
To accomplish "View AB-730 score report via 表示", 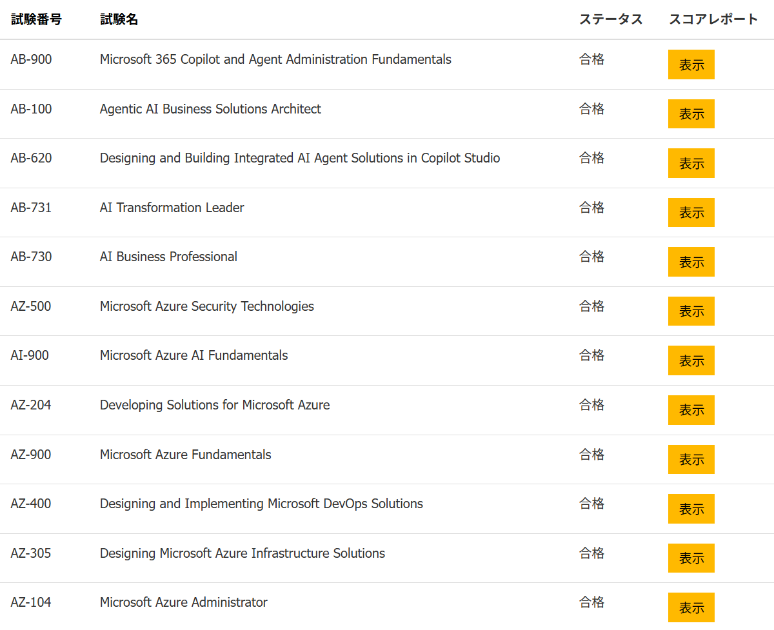I will pyautogui.click(x=691, y=262).
